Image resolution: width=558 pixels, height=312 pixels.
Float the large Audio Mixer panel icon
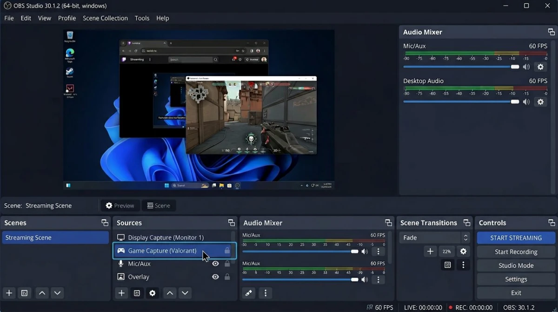click(551, 32)
